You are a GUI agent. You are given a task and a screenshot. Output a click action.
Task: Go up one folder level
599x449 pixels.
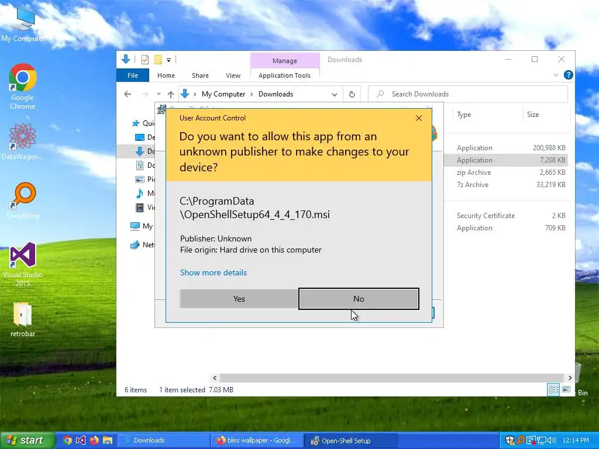click(x=171, y=94)
